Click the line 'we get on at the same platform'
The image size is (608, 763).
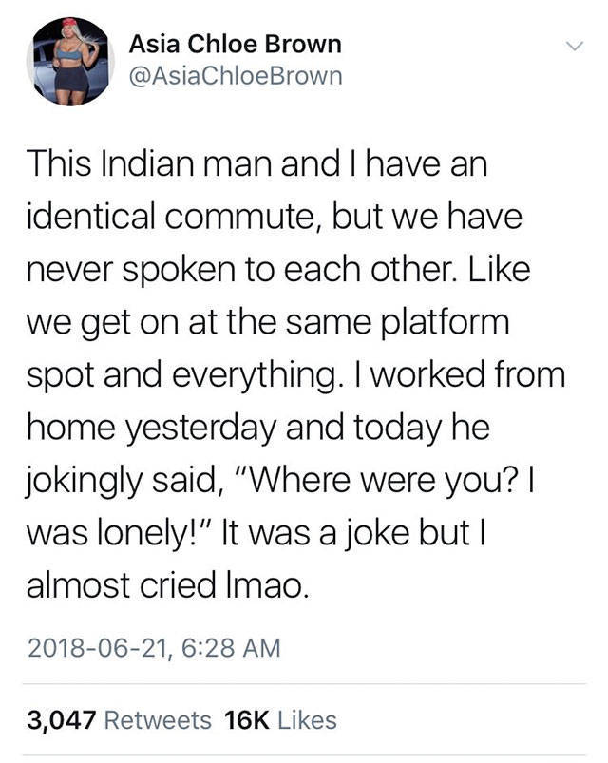pyautogui.click(x=268, y=323)
